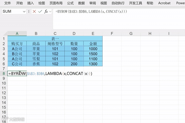Image resolution: width=185 pixels, height=123 pixels.
Task: Switch to the 公式 ribbon tab
Action: pos(70,3)
